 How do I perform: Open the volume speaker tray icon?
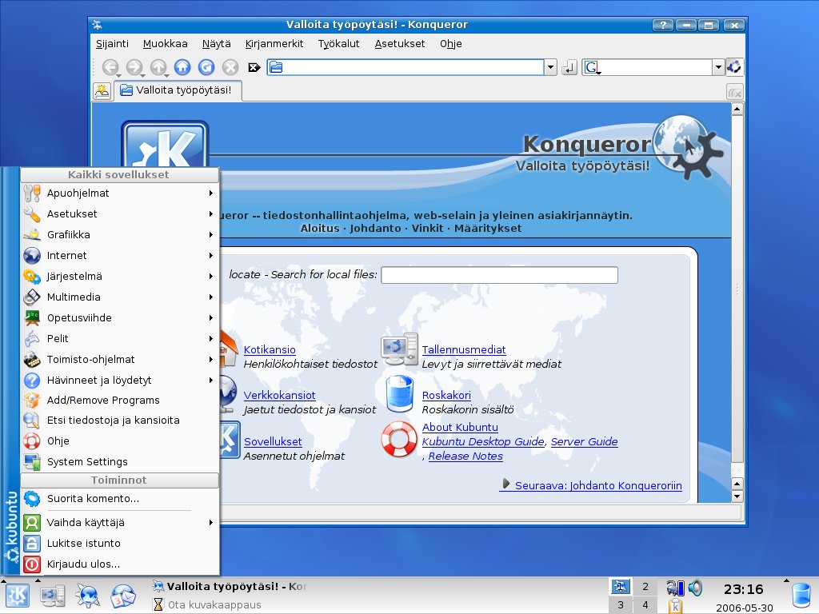pos(695,588)
